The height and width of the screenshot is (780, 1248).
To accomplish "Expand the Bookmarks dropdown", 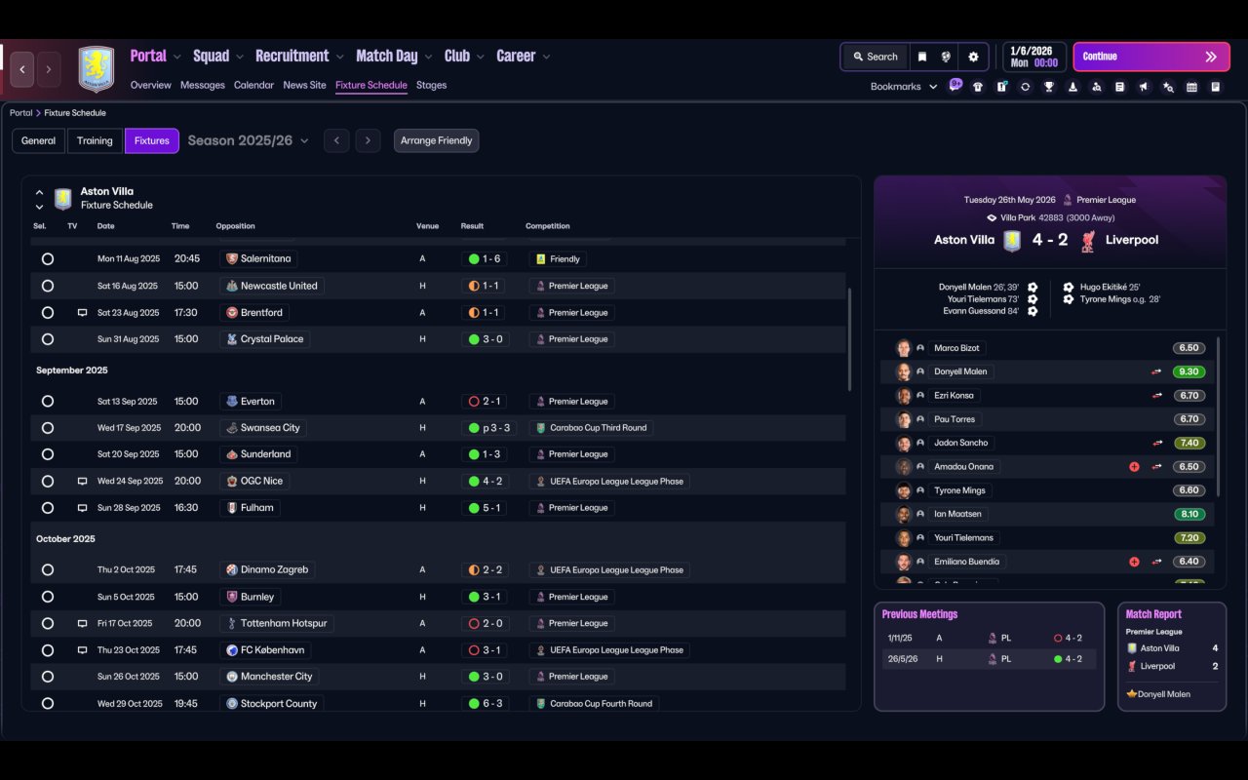I will click(904, 87).
